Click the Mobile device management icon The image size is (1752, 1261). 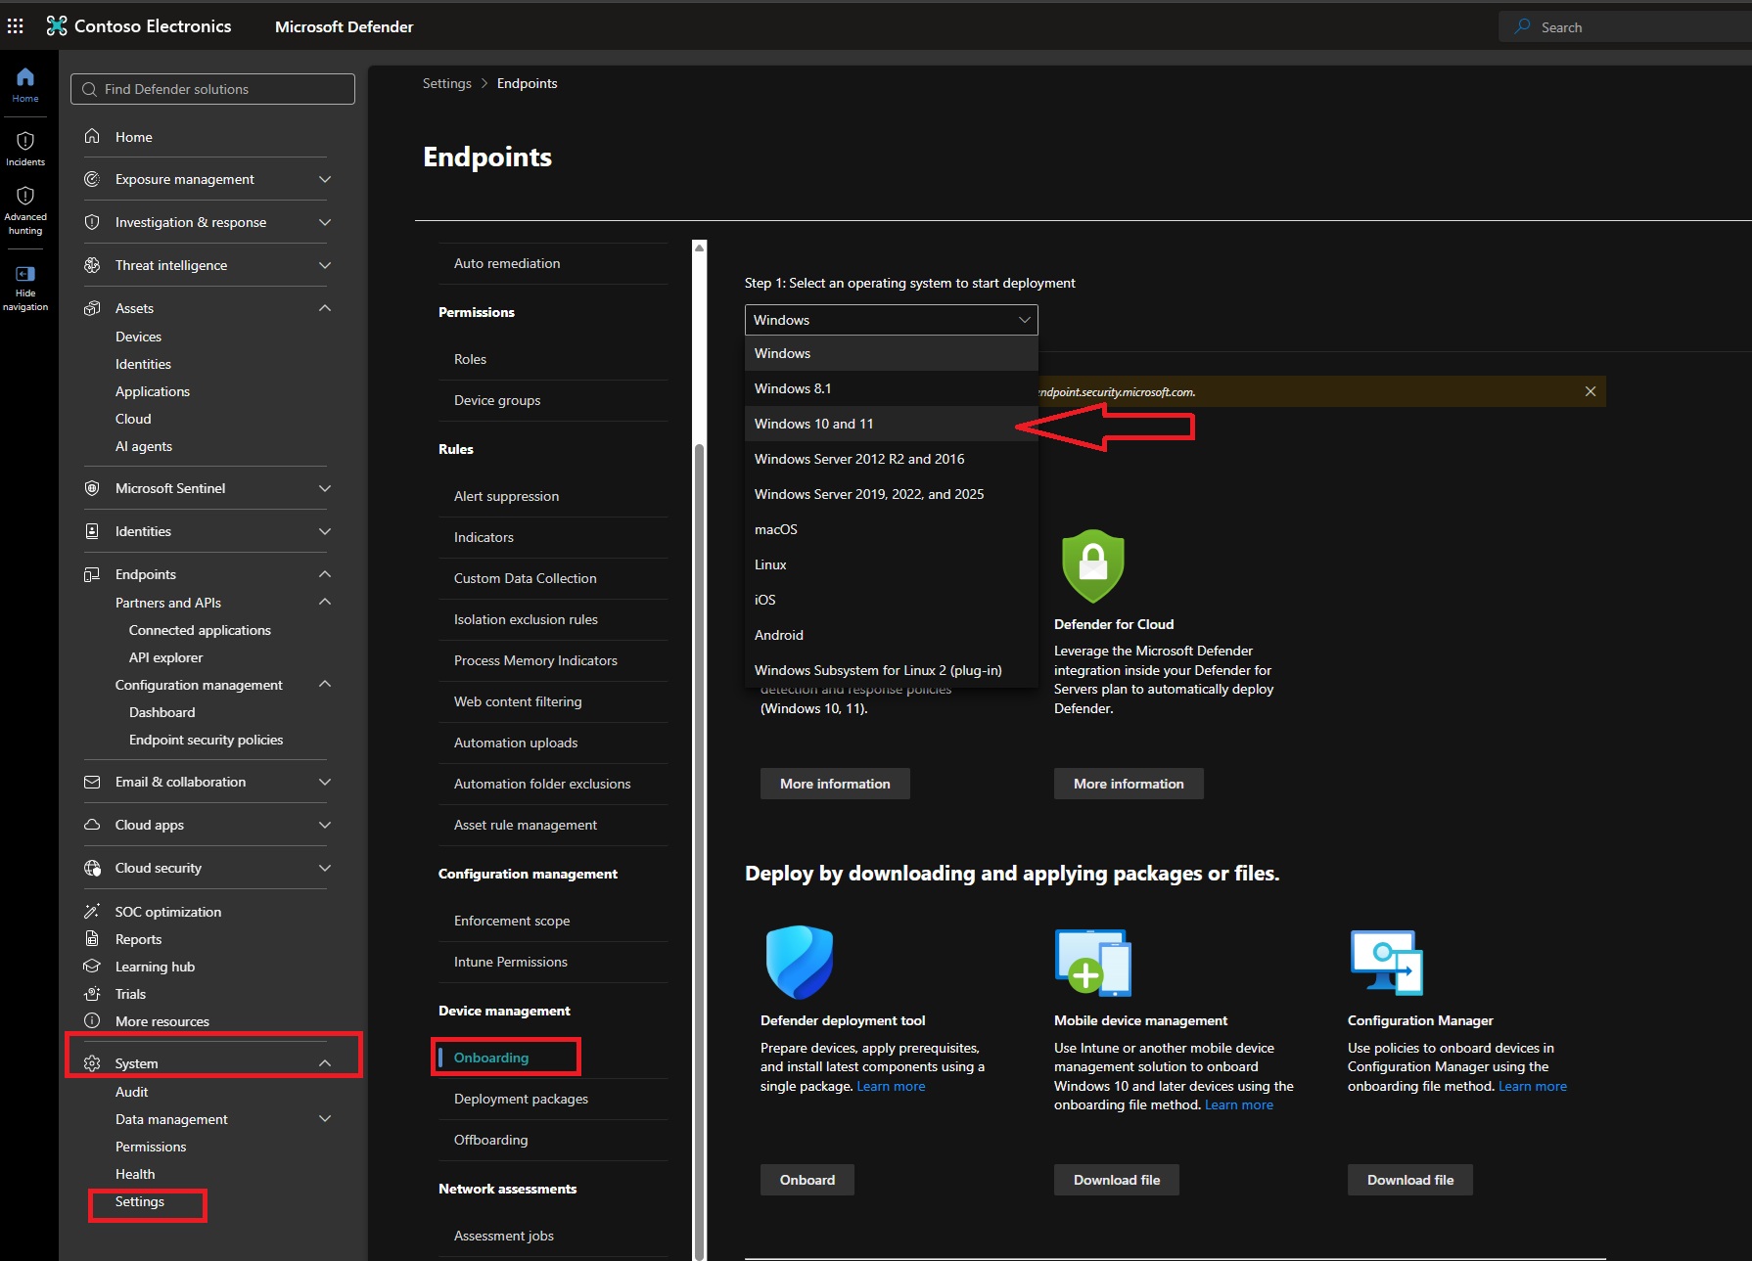1093,962
